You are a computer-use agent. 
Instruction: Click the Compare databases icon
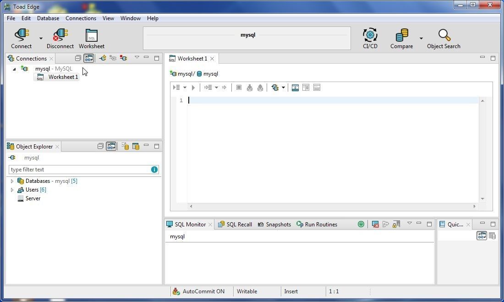(402, 35)
